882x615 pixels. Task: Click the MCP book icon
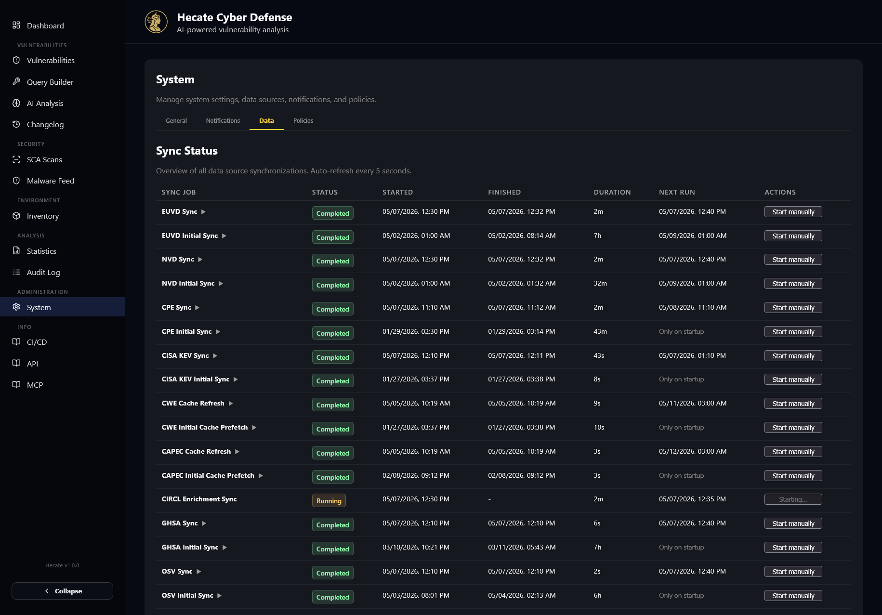click(x=16, y=384)
